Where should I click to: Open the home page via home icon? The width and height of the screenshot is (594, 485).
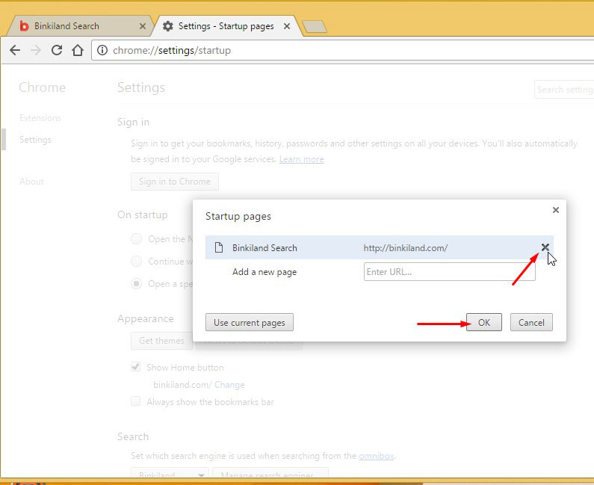click(78, 50)
